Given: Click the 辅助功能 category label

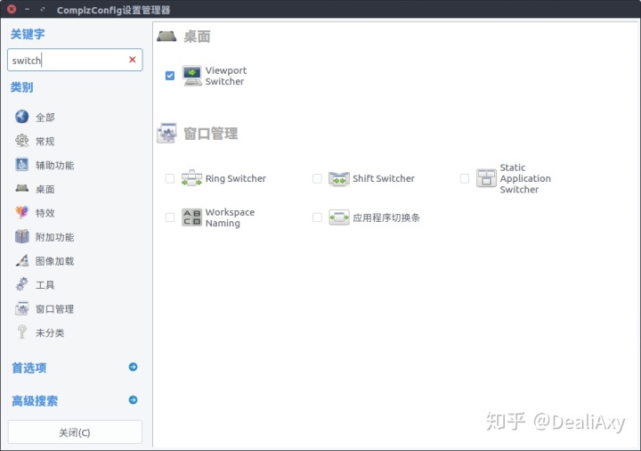Looking at the screenshot, I should (x=55, y=166).
